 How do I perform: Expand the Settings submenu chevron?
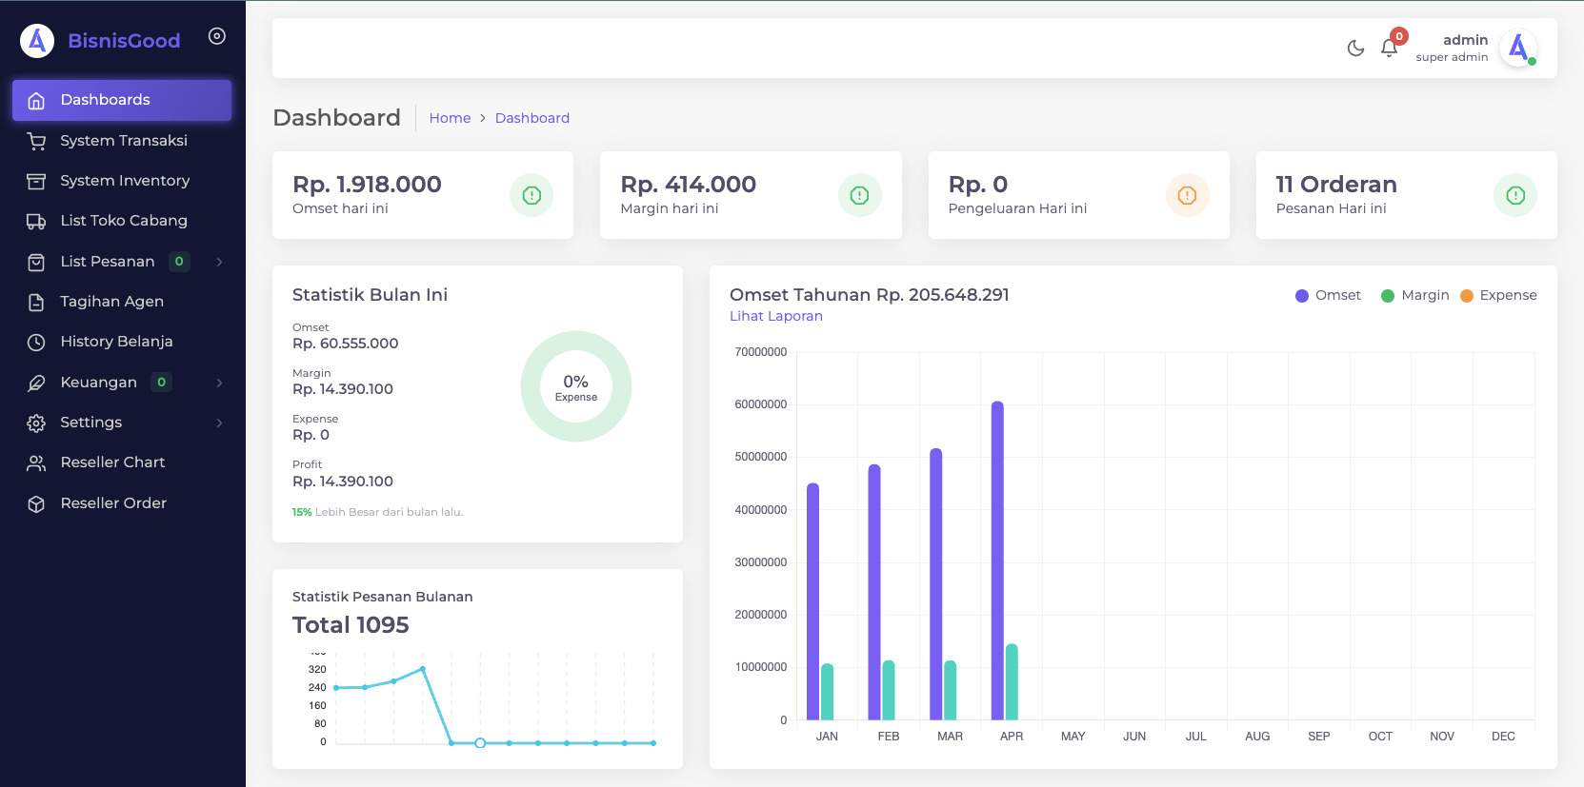point(220,423)
